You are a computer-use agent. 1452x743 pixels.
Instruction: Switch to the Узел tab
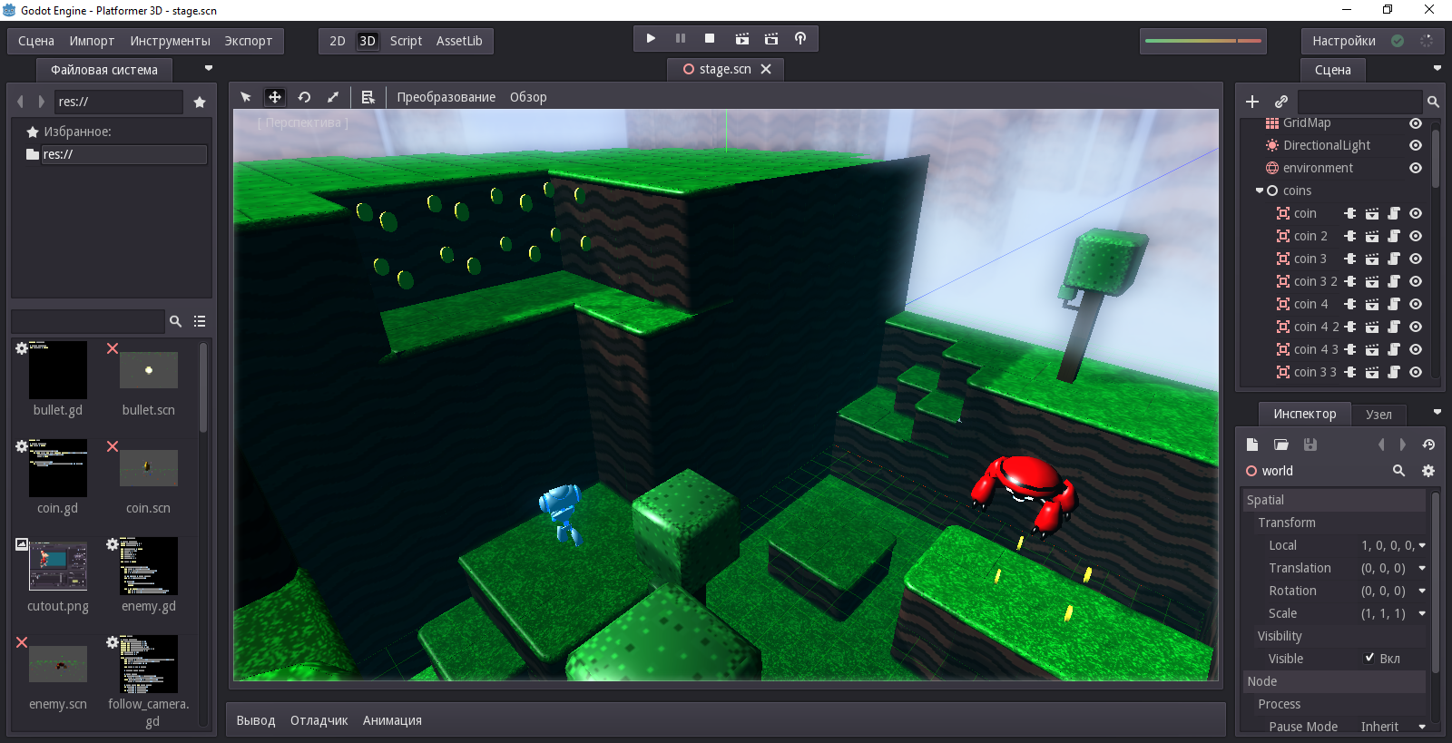pos(1378,415)
